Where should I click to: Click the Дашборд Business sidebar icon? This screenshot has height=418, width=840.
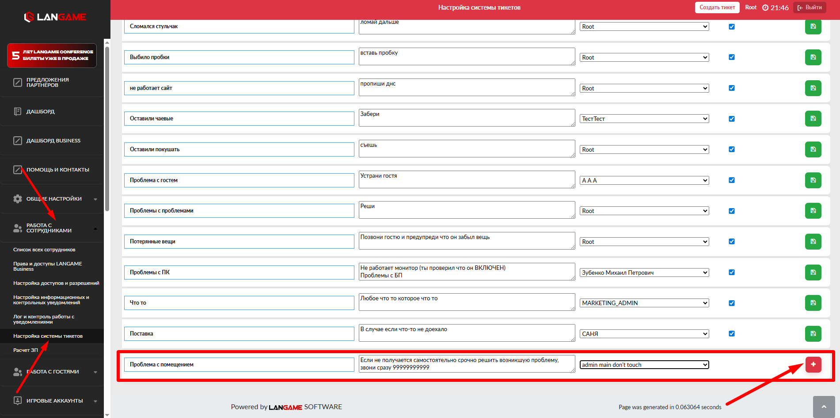(x=18, y=141)
